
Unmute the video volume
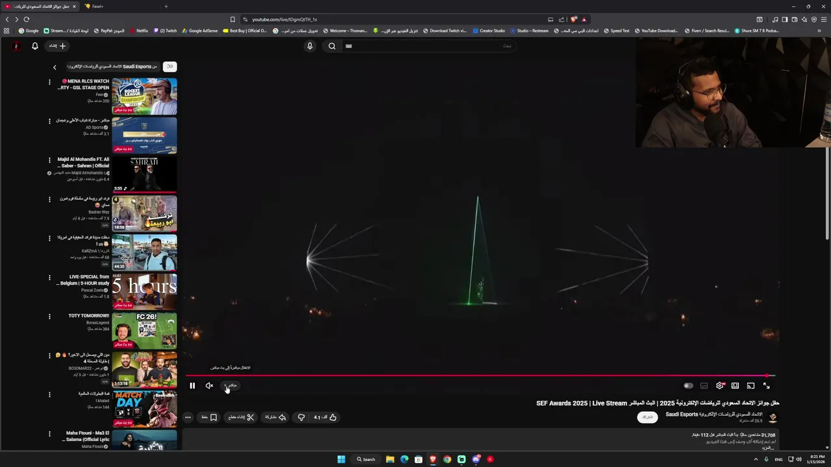click(209, 386)
